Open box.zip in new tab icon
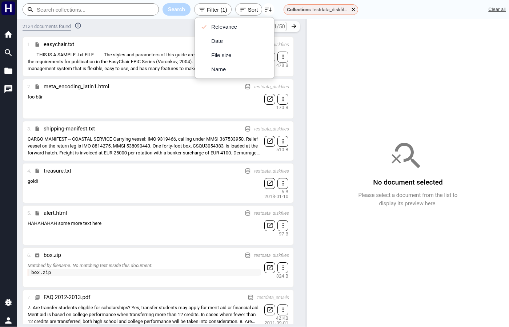Screen dimensions: 509x327 (x=270, y=268)
